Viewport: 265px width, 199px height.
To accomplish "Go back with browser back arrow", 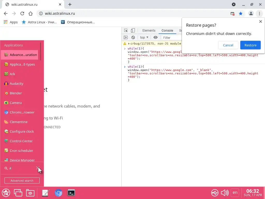I will tap(6, 13).
